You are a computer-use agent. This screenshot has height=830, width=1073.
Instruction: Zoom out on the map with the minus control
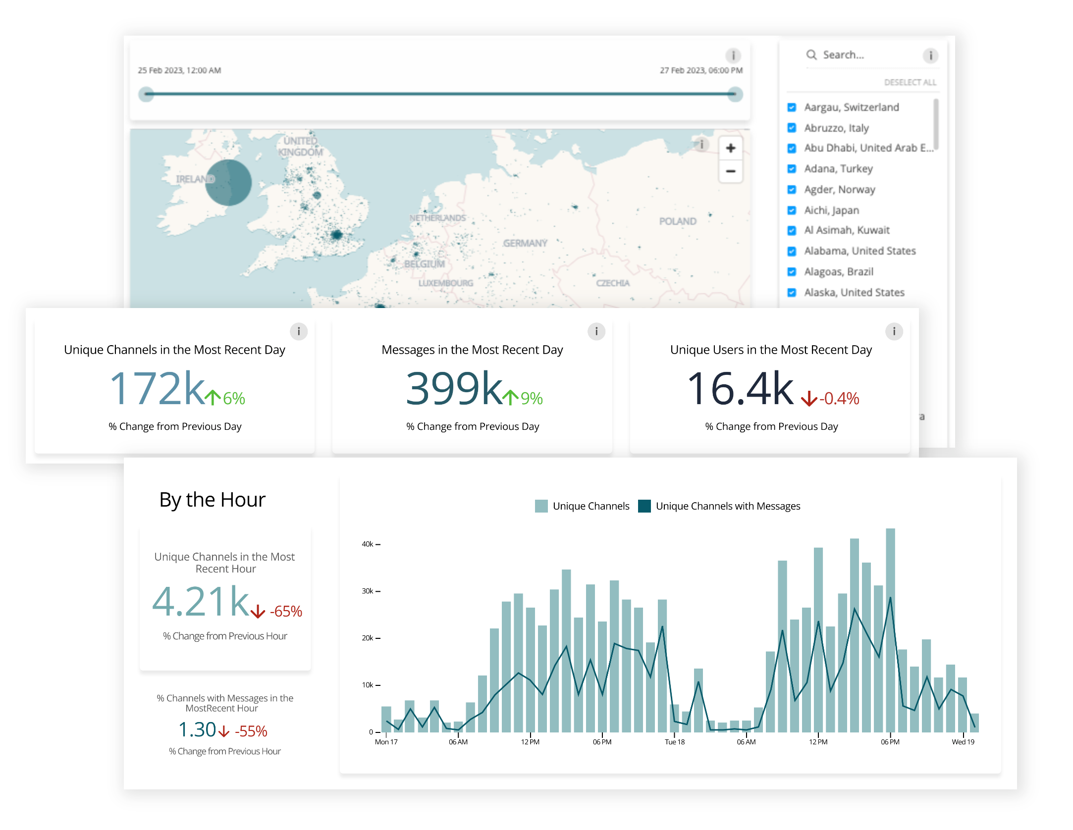click(x=730, y=171)
